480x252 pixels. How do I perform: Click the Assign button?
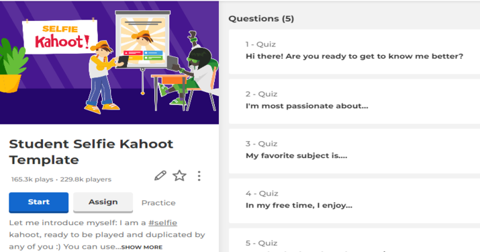coord(103,202)
